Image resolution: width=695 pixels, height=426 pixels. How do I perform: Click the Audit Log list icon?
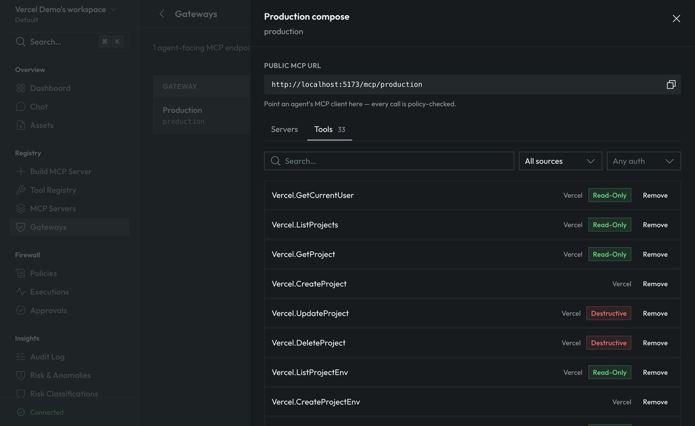click(x=21, y=357)
